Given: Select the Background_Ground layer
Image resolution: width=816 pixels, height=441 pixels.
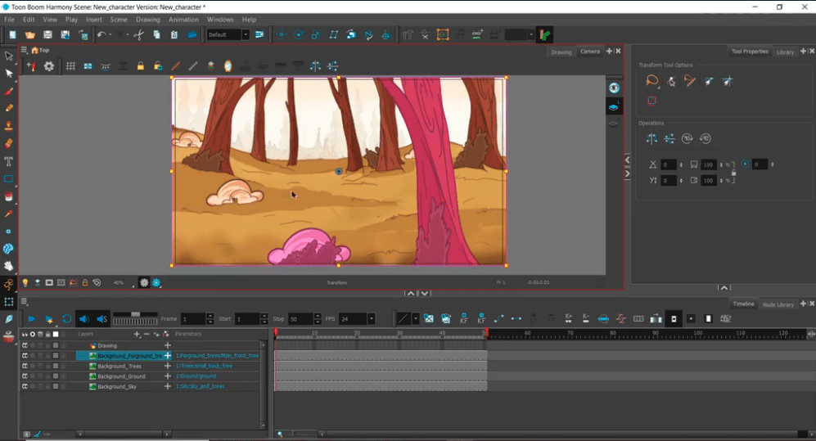Looking at the screenshot, I should 121,376.
